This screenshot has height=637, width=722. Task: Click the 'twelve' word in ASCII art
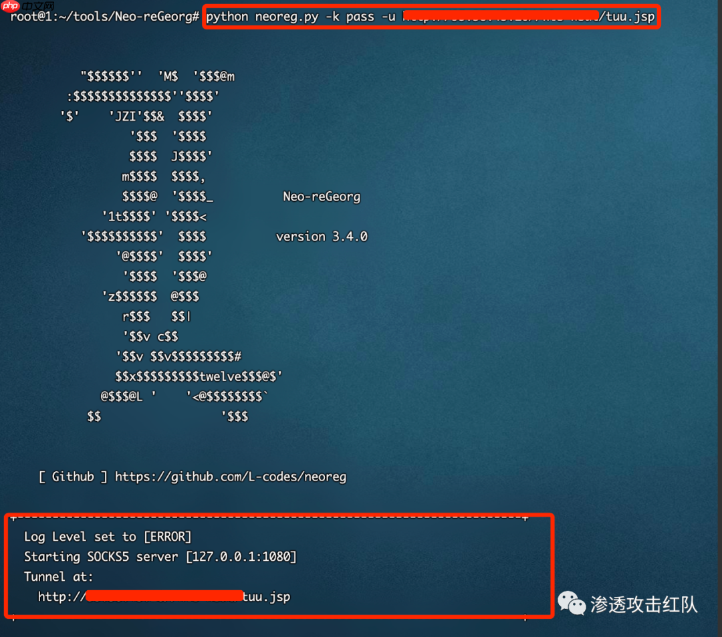pyautogui.click(x=220, y=376)
